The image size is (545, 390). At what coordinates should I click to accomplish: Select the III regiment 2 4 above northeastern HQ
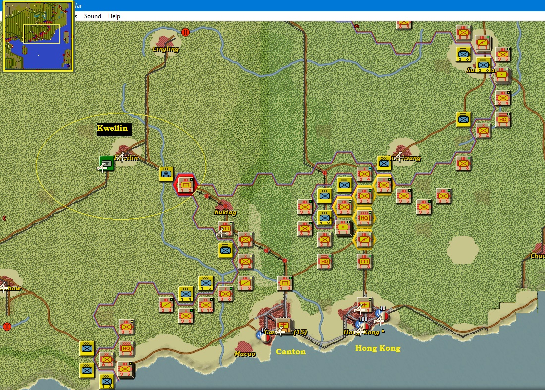[503, 98]
